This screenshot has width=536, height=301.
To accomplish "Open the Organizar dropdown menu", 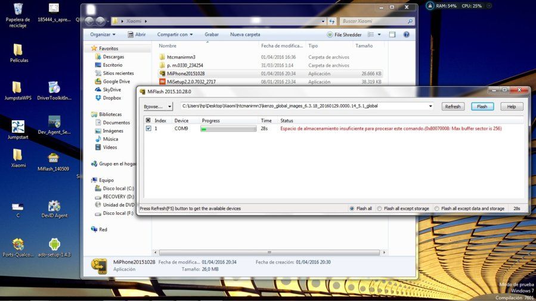I will coord(103,35).
